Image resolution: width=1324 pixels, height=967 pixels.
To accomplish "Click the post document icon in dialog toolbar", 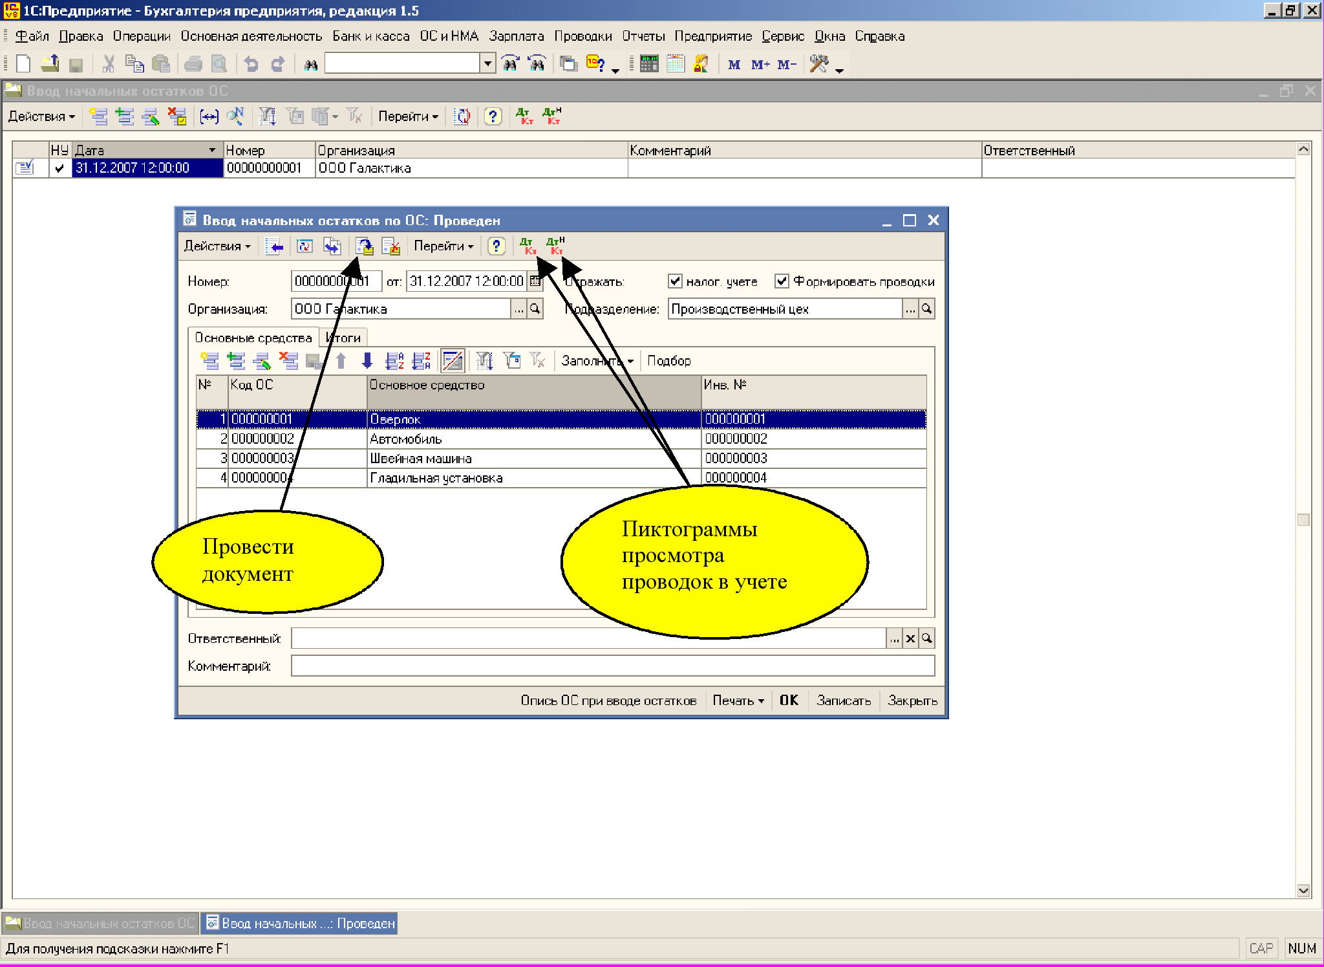I will pyautogui.click(x=365, y=246).
